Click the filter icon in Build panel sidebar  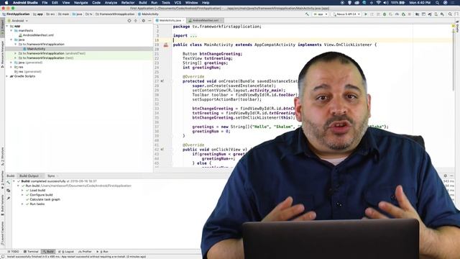pos(8,190)
